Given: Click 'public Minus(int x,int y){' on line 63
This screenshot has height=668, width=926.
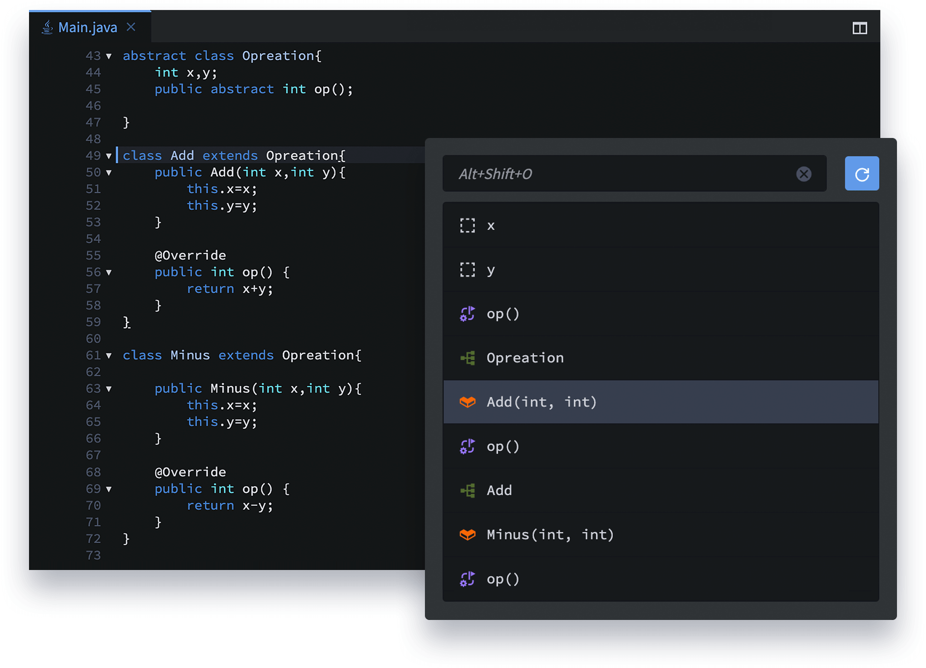Looking at the screenshot, I should click(258, 389).
